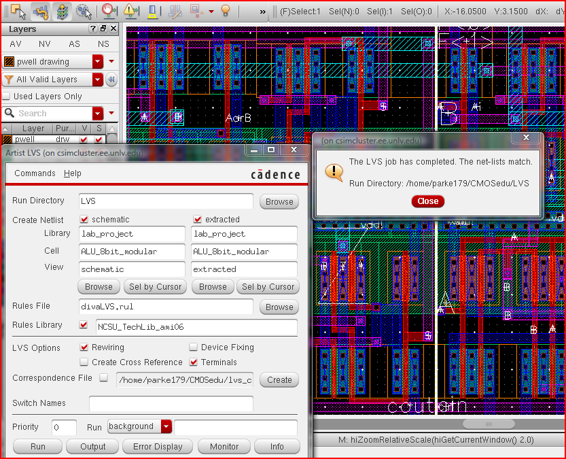Screen dimensions: 566x459
Task: Open the Commands menu in Artist LVS
Action: (x=35, y=173)
